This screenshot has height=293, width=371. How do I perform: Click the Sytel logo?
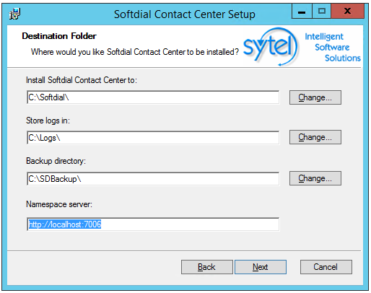pyautogui.click(x=271, y=47)
